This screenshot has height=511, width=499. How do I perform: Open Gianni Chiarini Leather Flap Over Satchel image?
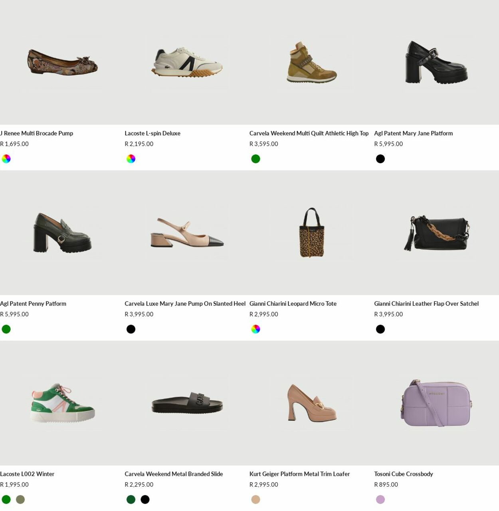(436, 233)
